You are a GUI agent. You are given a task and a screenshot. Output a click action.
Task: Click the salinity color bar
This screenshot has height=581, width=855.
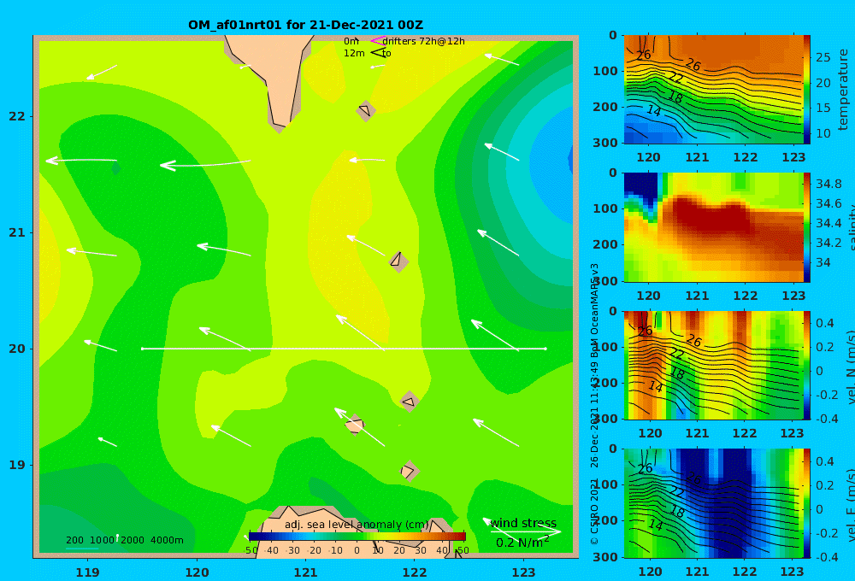(806, 227)
